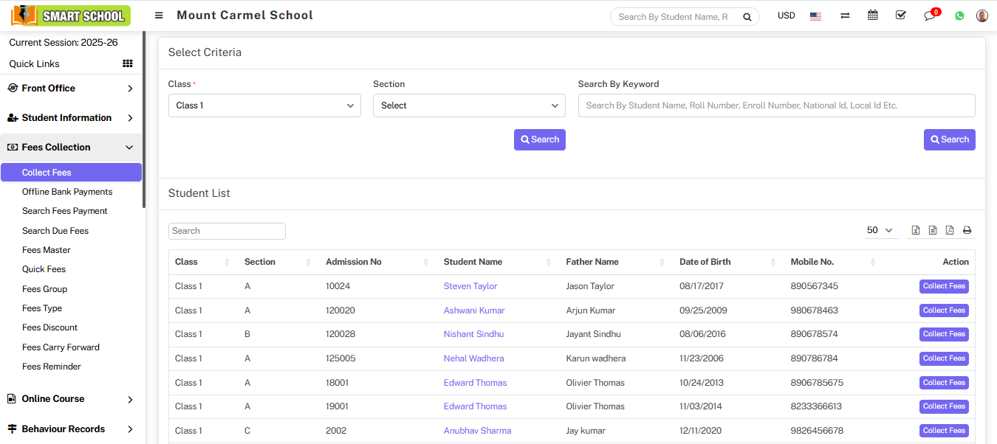Open Nishant Sindhu student link
Viewport: 997px width, 444px height.
point(473,334)
